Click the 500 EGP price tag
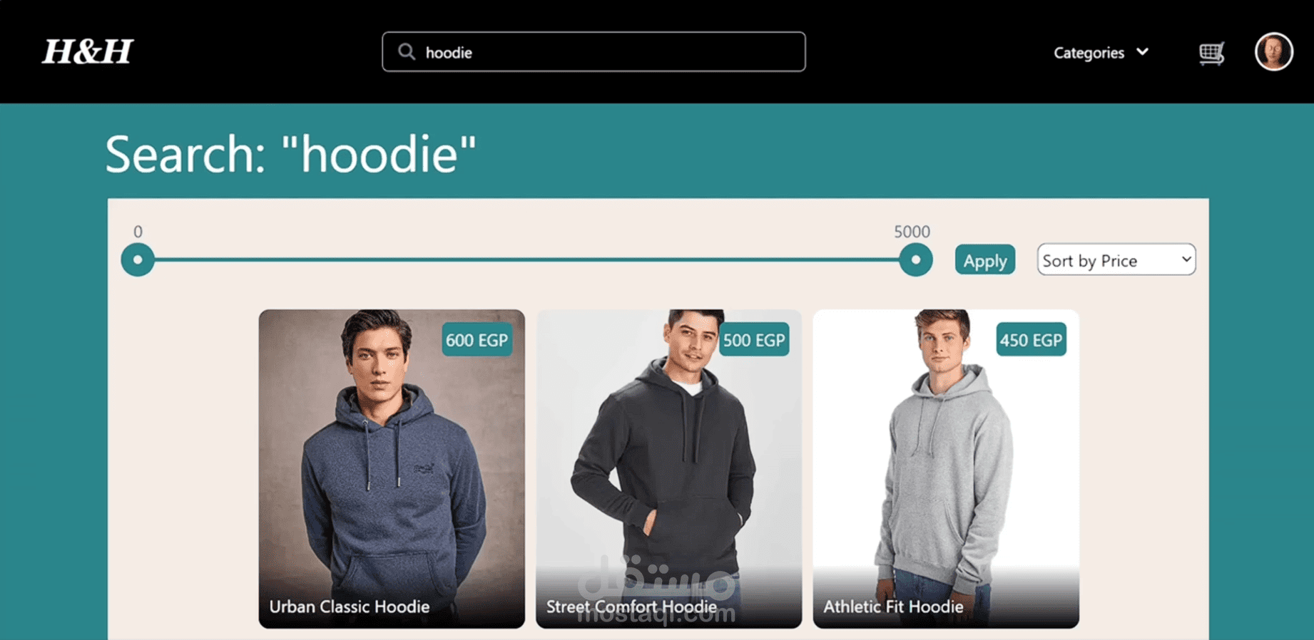 point(754,340)
